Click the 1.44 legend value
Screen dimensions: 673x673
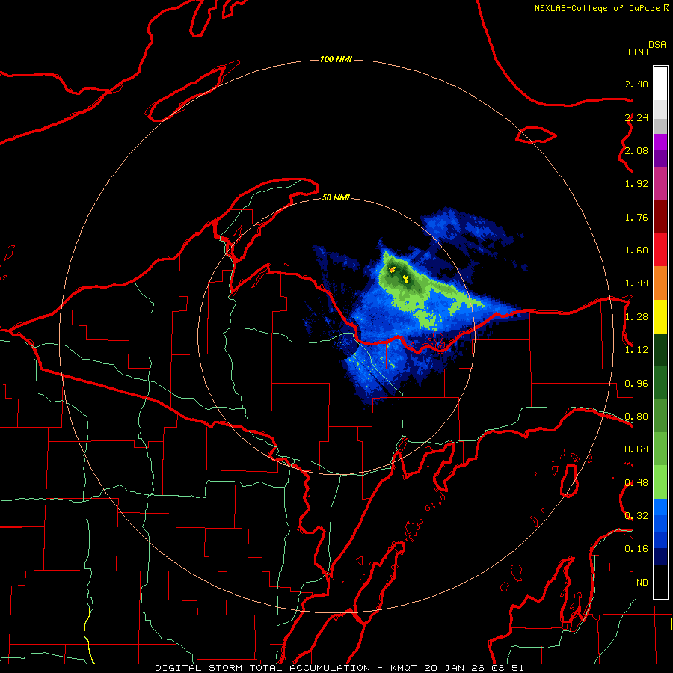coord(636,283)
